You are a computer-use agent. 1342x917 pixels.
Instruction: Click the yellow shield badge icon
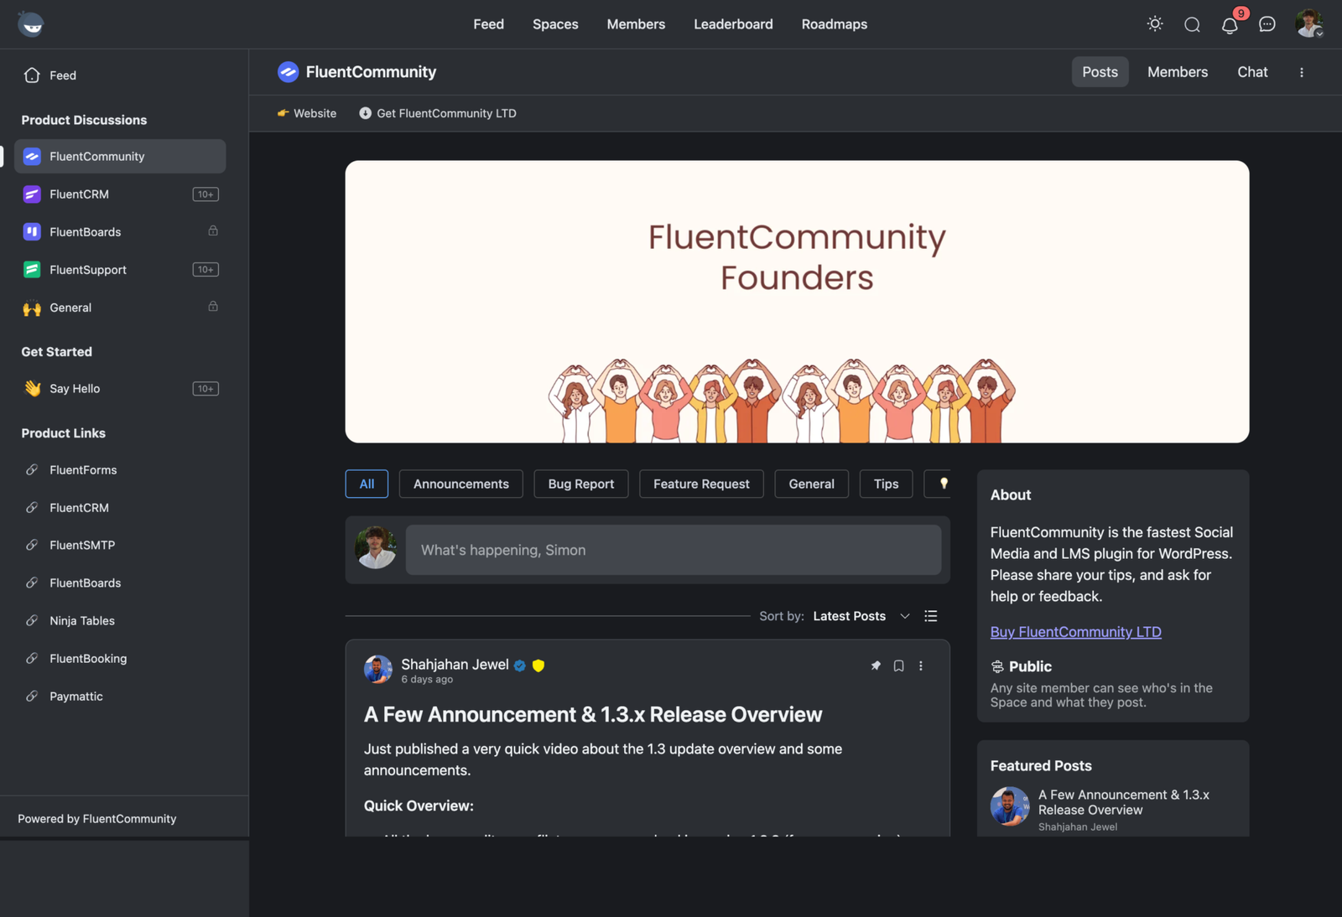pyautogui.click(x=538, y=666)
